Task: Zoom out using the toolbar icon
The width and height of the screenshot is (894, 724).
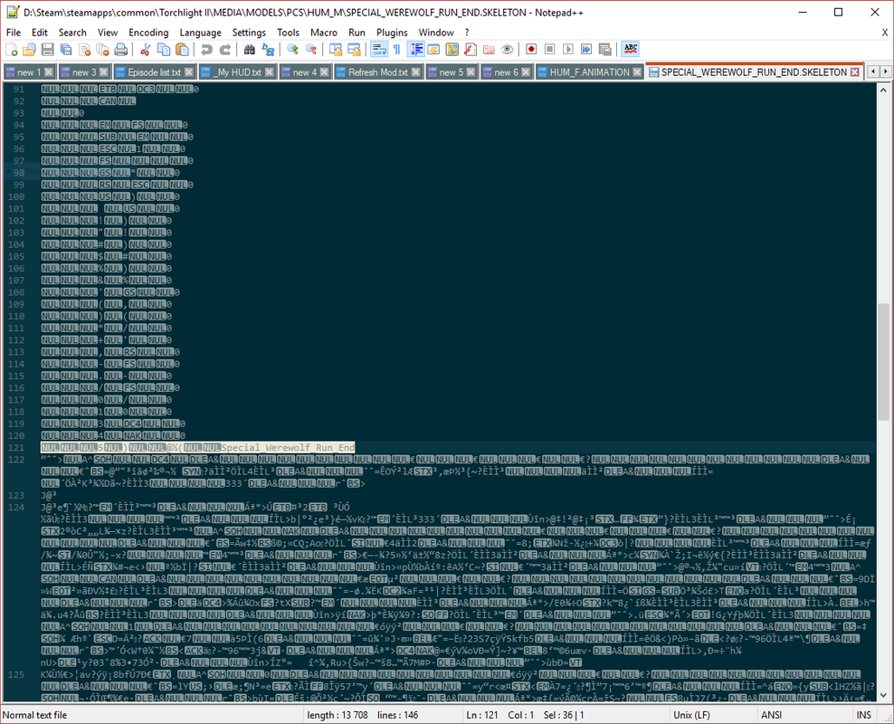Action: pyautogui.click(x=310, y=50)
